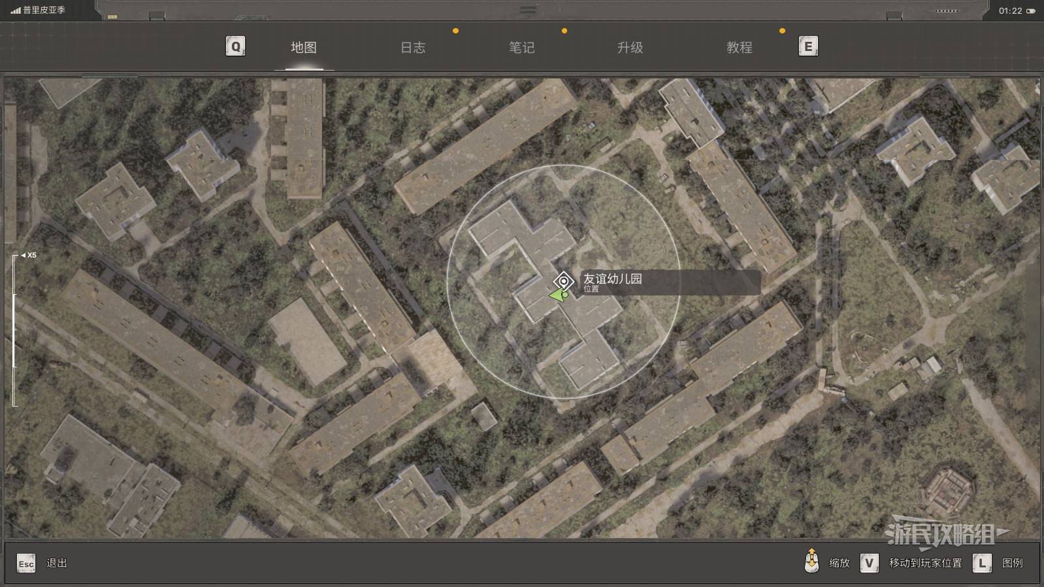Click the battery indicator icon
The height and width of the screenshot is (587, 1044).
tap(1031, 11)
